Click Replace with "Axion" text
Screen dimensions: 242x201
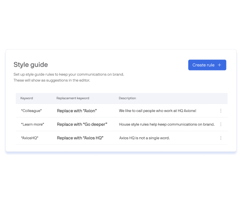[77, 111]
